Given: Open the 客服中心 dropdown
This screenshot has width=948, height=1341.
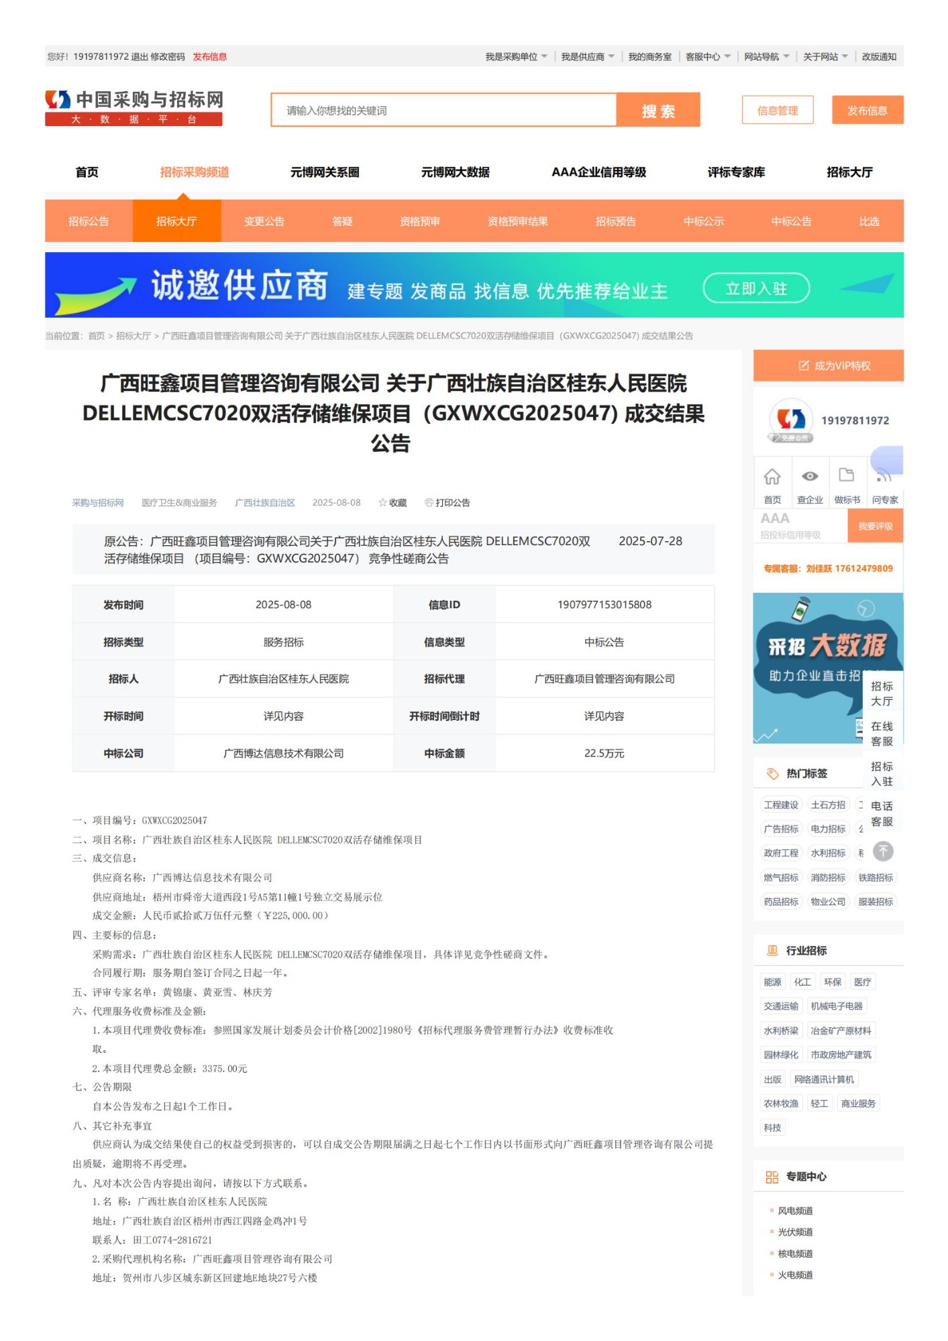Looking at the screenshot, I should tap(708, 56).
